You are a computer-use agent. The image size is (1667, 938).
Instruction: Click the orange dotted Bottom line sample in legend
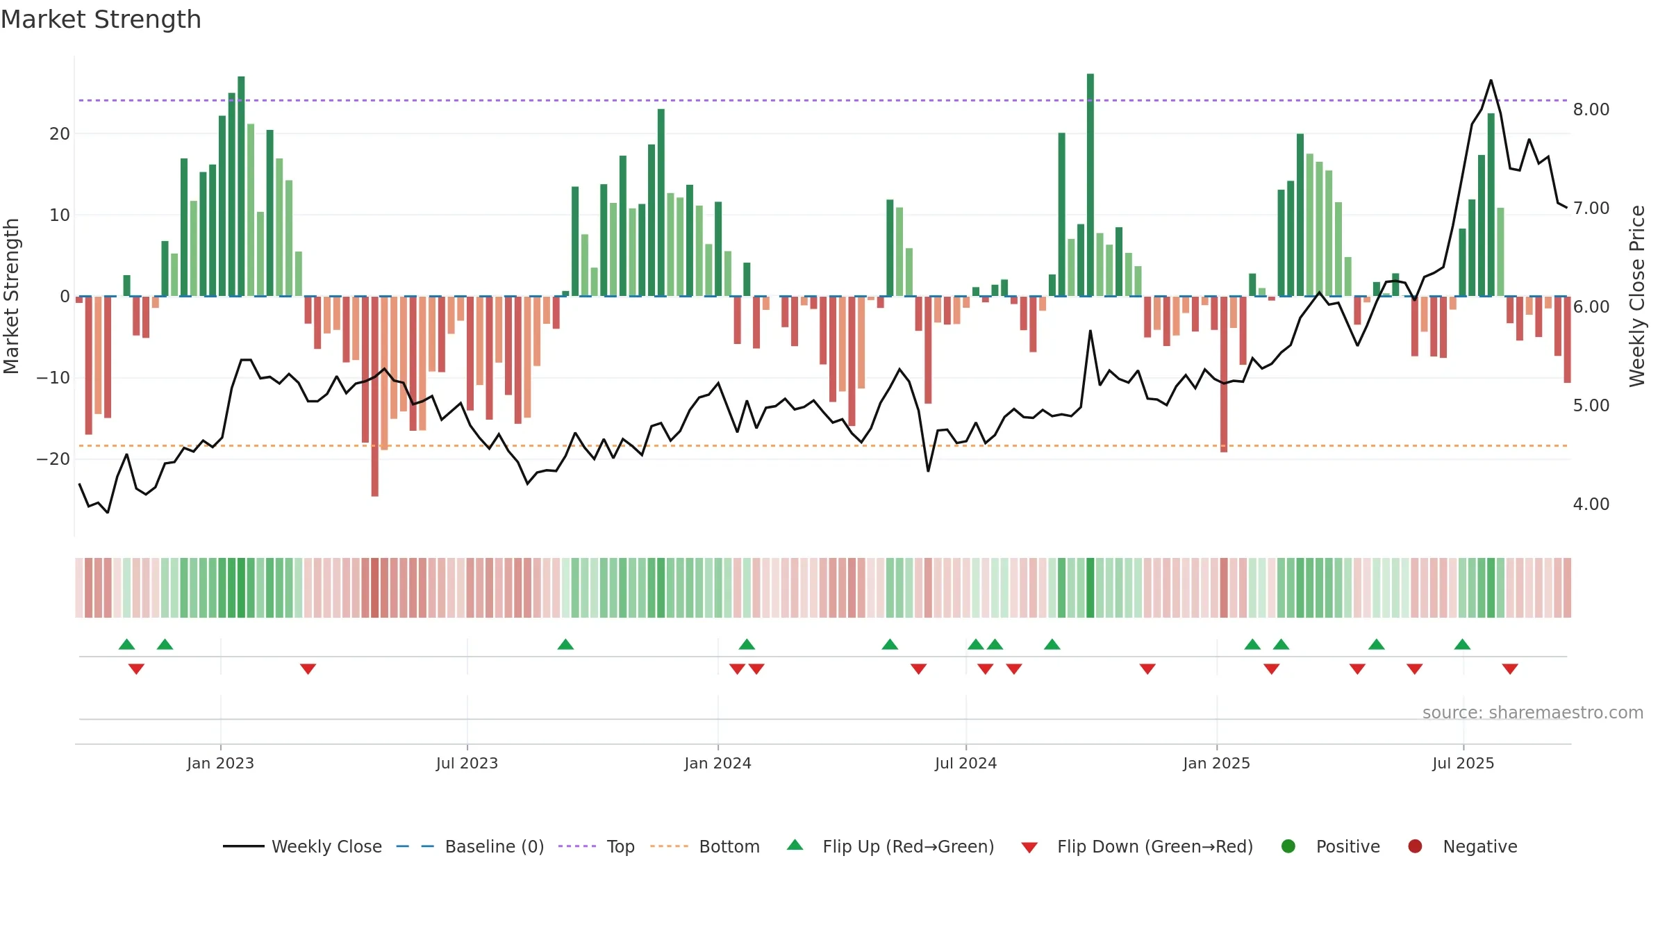click(x=669, y=846)
